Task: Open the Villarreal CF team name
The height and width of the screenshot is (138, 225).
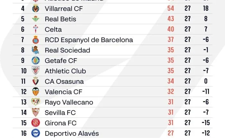Action: [64, 9]
